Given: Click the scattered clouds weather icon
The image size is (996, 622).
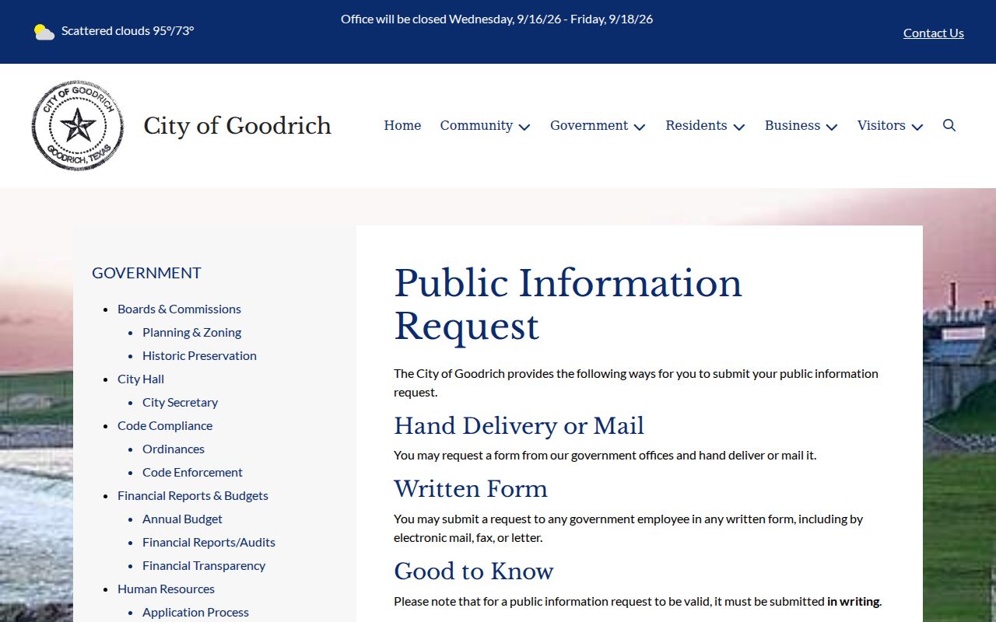Looking at the screenshot, I should (x=44, y=31).
